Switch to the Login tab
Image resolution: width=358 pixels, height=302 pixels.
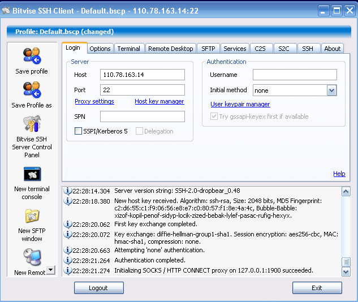coord(75,48)
